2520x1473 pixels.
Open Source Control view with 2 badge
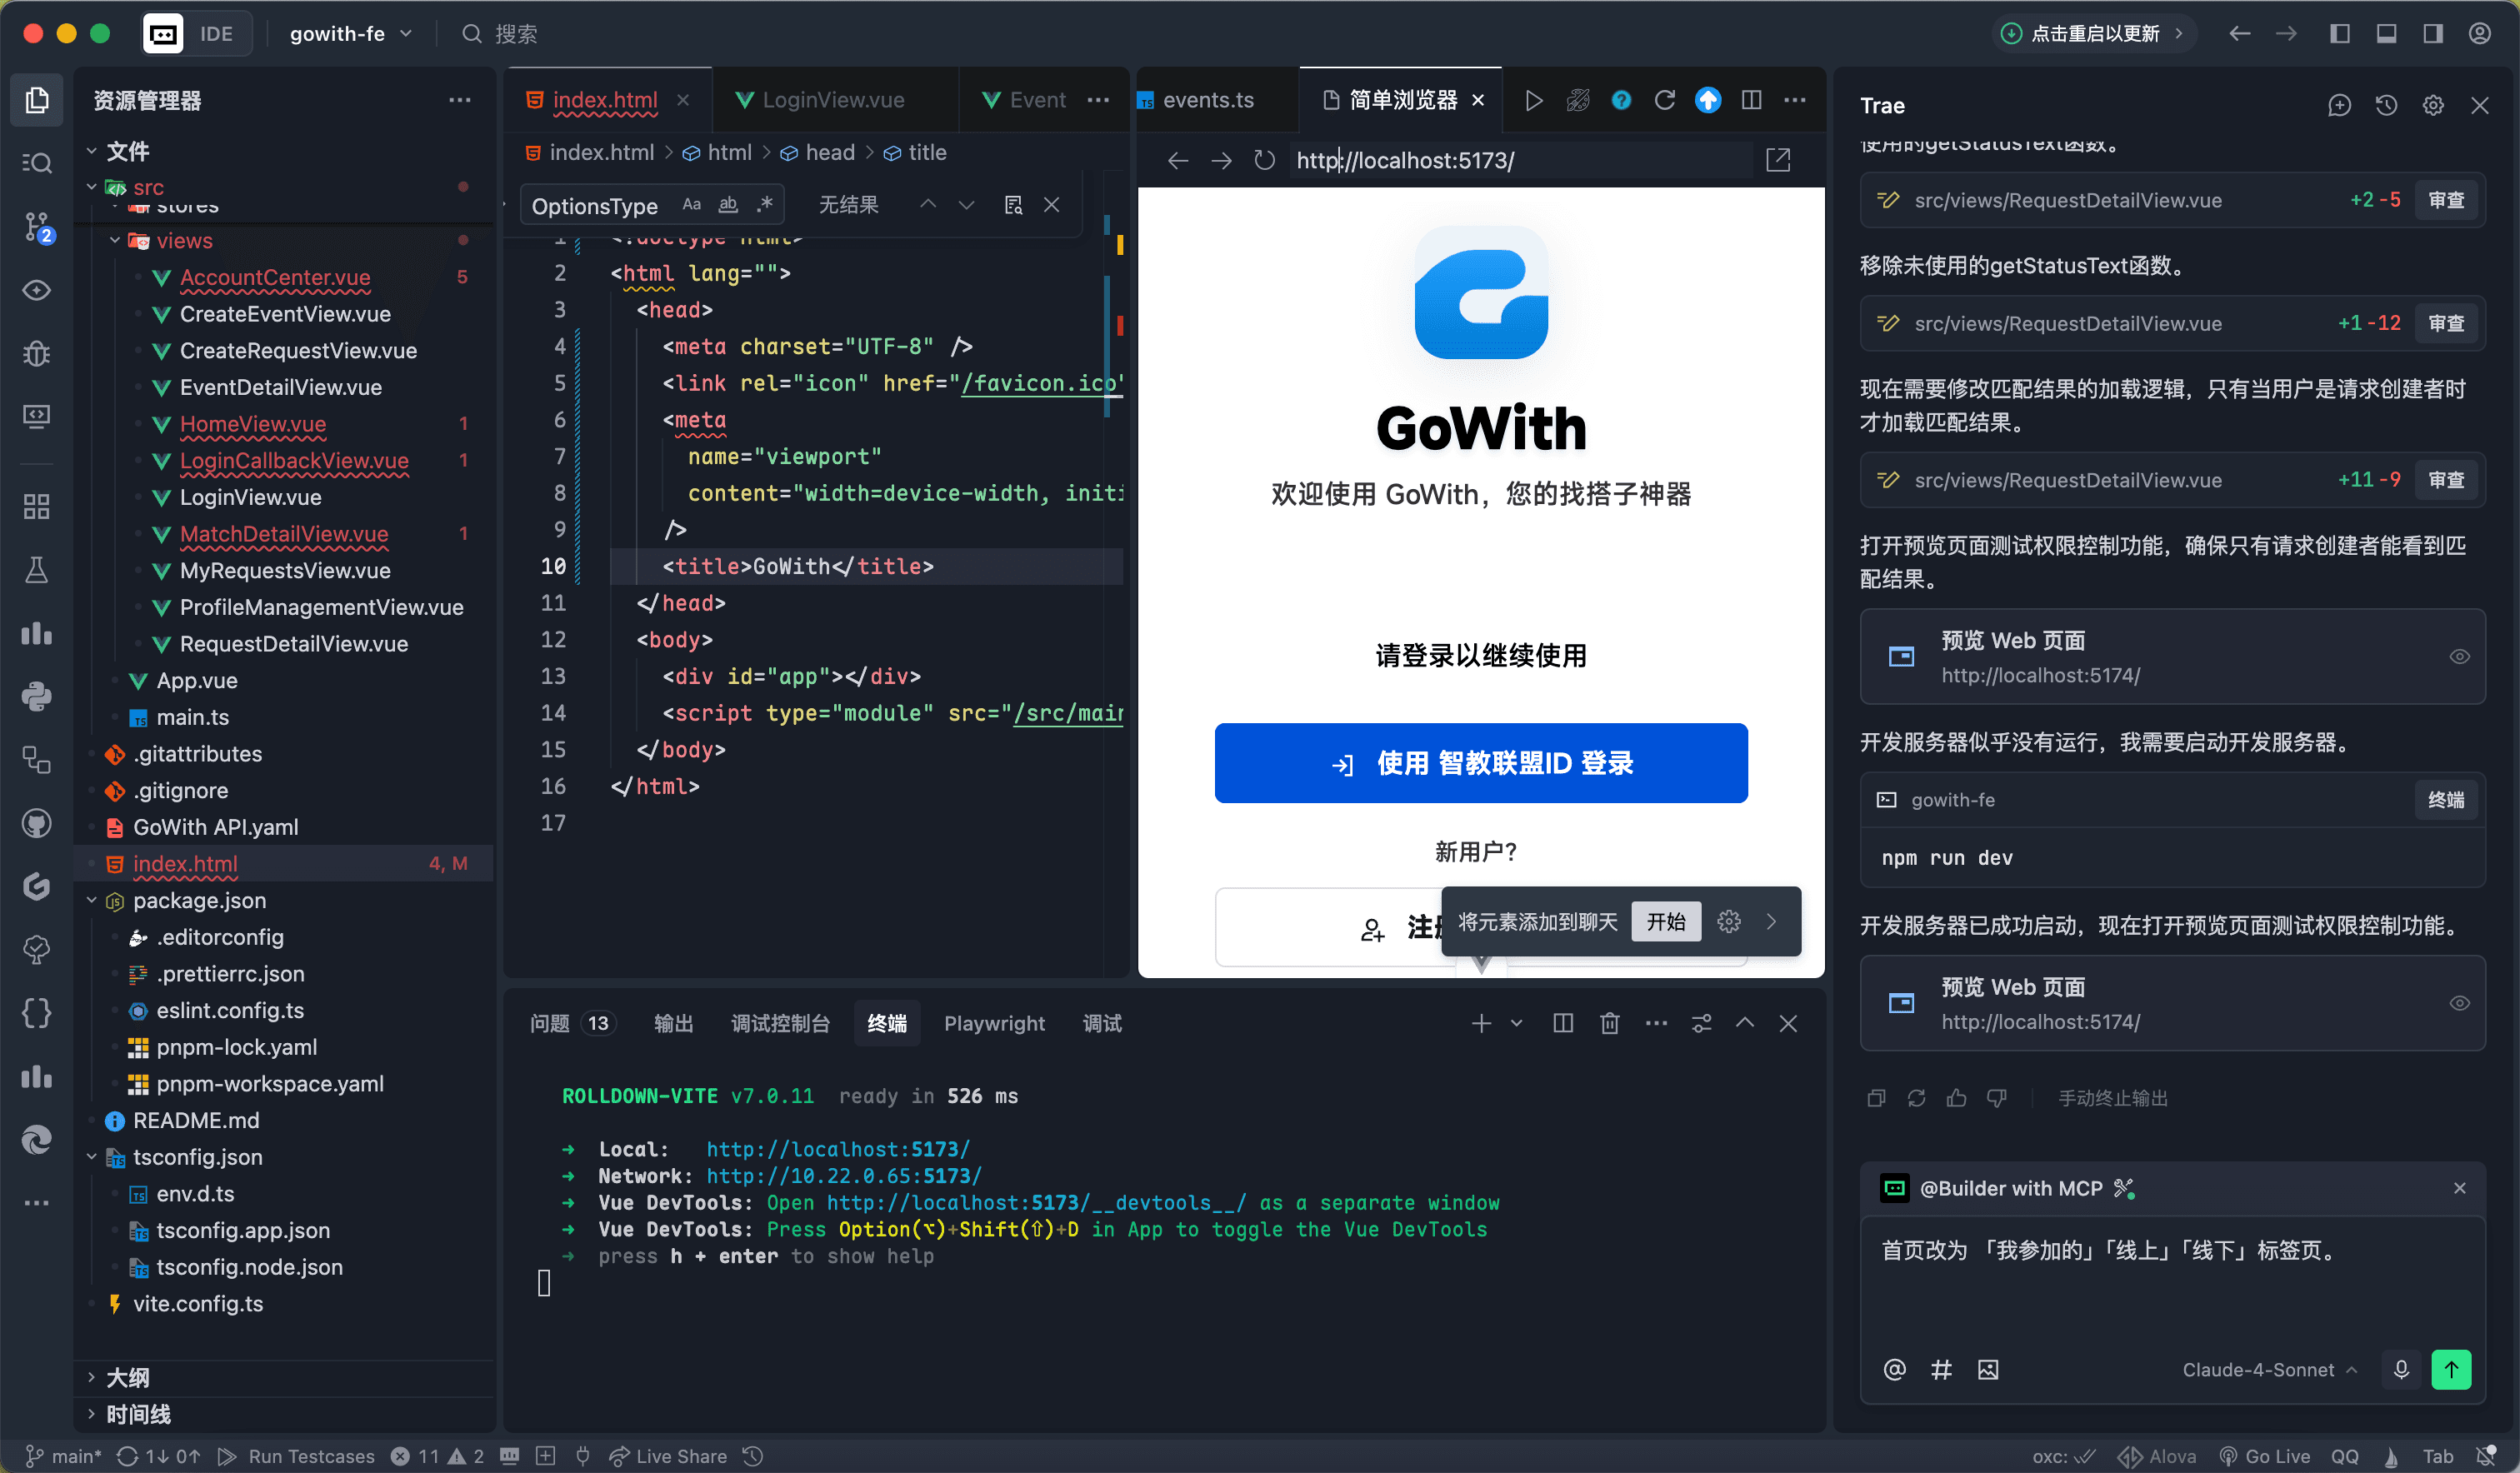(x=37, y=227)
